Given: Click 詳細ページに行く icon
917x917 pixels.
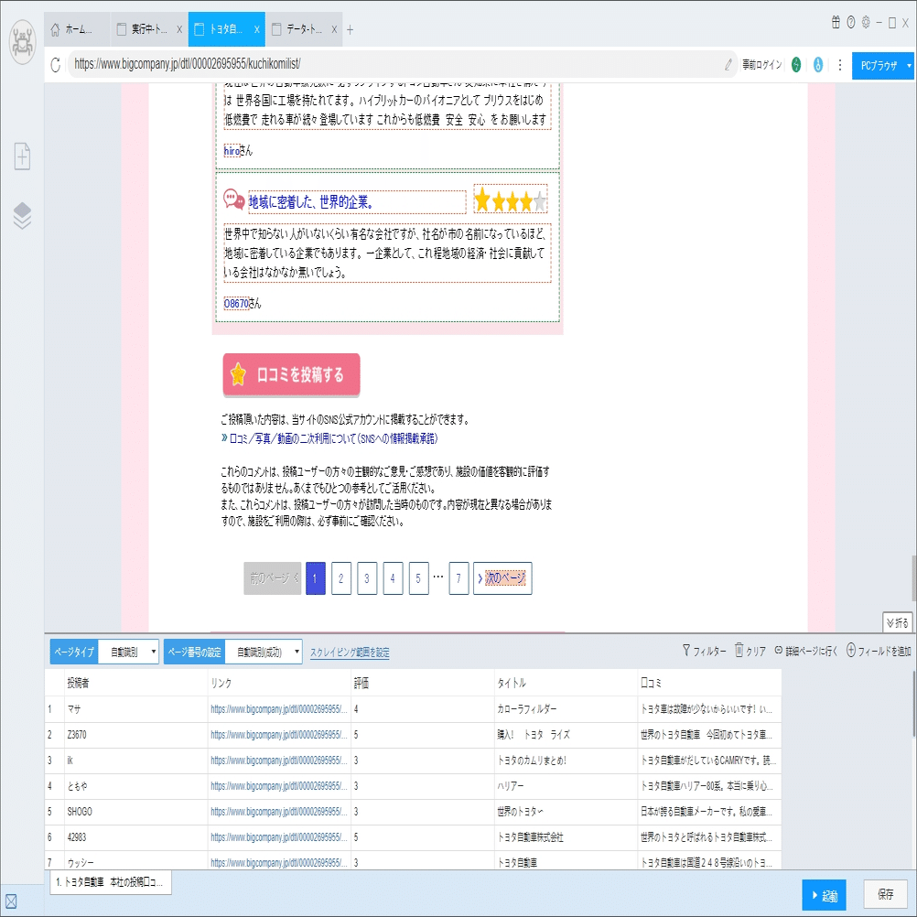Looking at the screenshot, I should (779, 650).
